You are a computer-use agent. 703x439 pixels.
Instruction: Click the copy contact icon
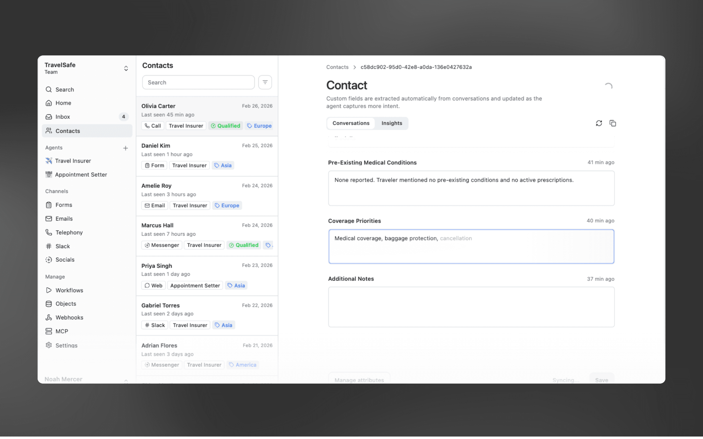coord(612,123)
